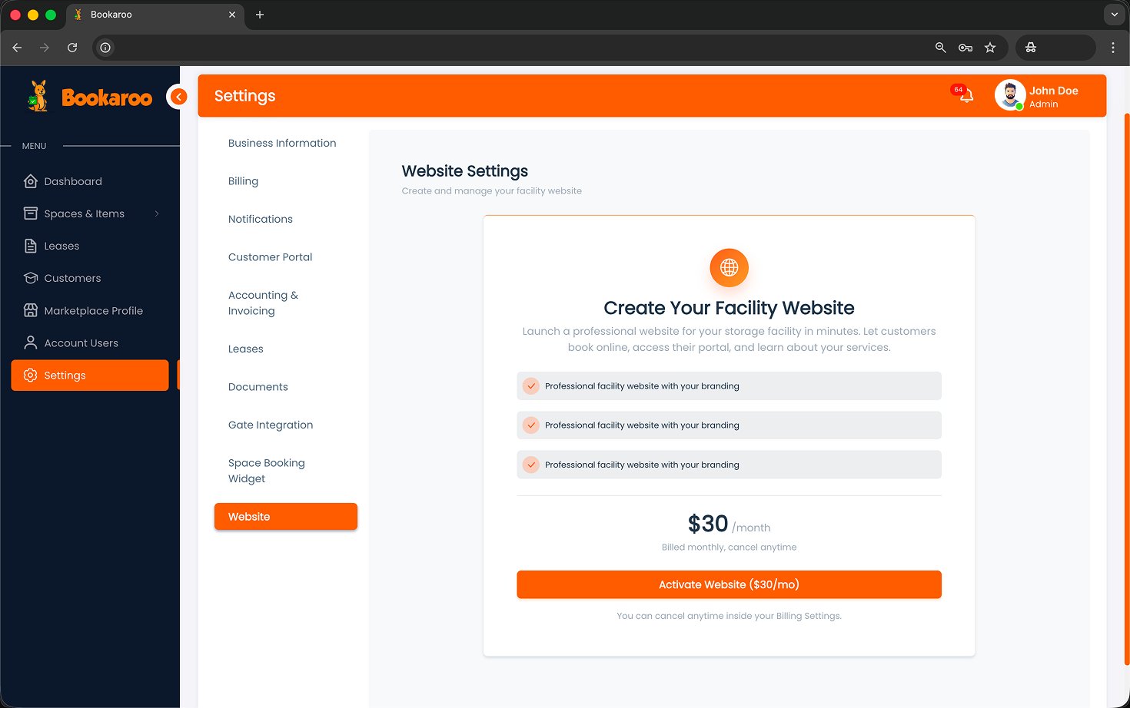Toggle the first branding feature checkmark
This screenshot has height=708, width=1130.
click(530, 385)
